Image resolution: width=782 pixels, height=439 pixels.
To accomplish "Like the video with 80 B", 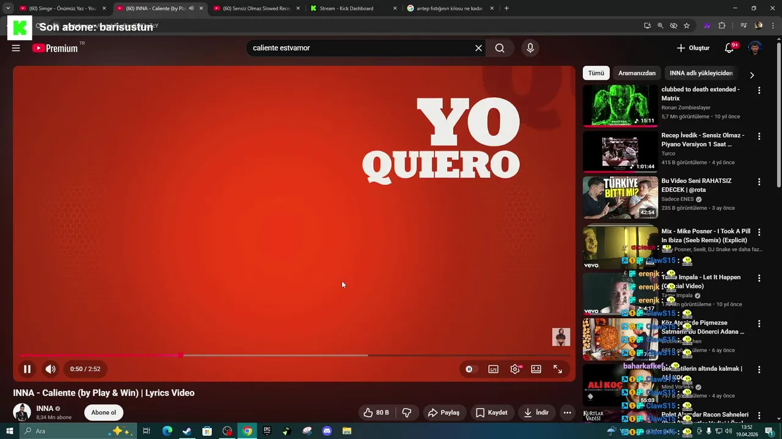I will [x=376, y=413].
